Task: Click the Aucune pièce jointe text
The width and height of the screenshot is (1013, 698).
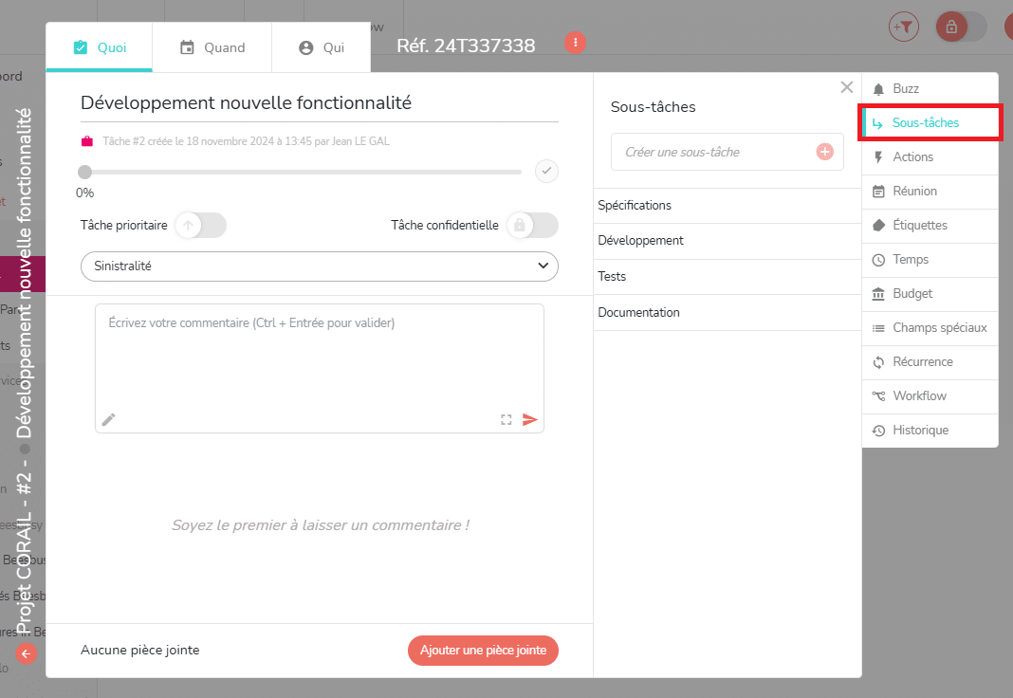Action: pyautogui.click(x=140, y=651)
